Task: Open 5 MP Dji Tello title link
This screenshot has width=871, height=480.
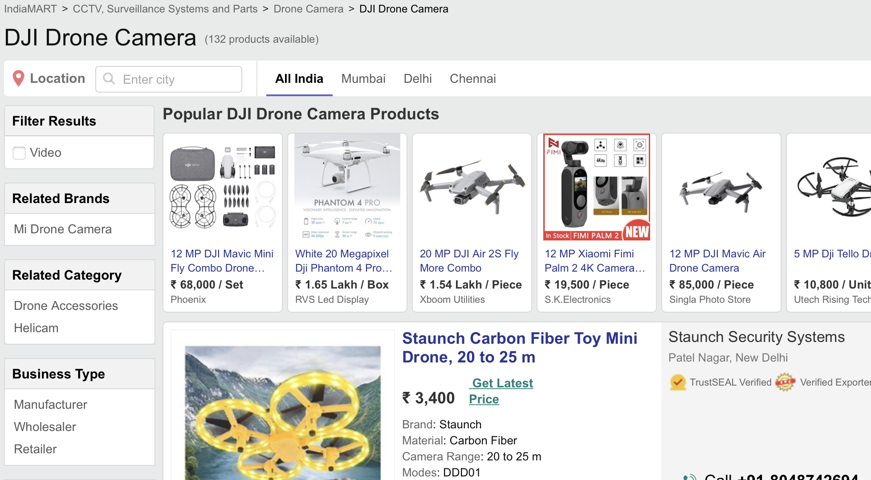Action: coord(832,254)
